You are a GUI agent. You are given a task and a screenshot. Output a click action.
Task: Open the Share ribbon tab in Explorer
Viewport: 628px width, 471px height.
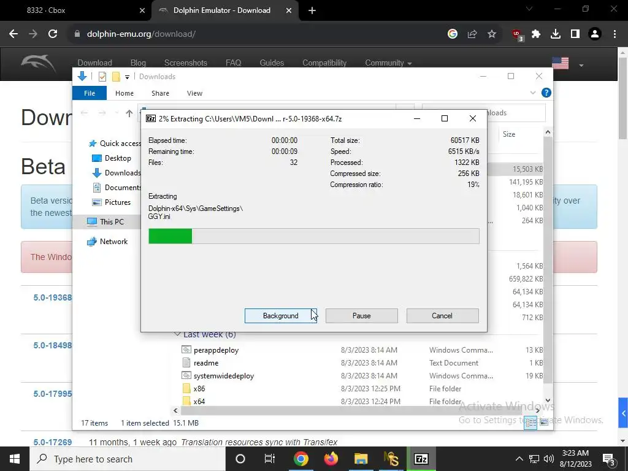pyautogui.click(x=160, y=93)
